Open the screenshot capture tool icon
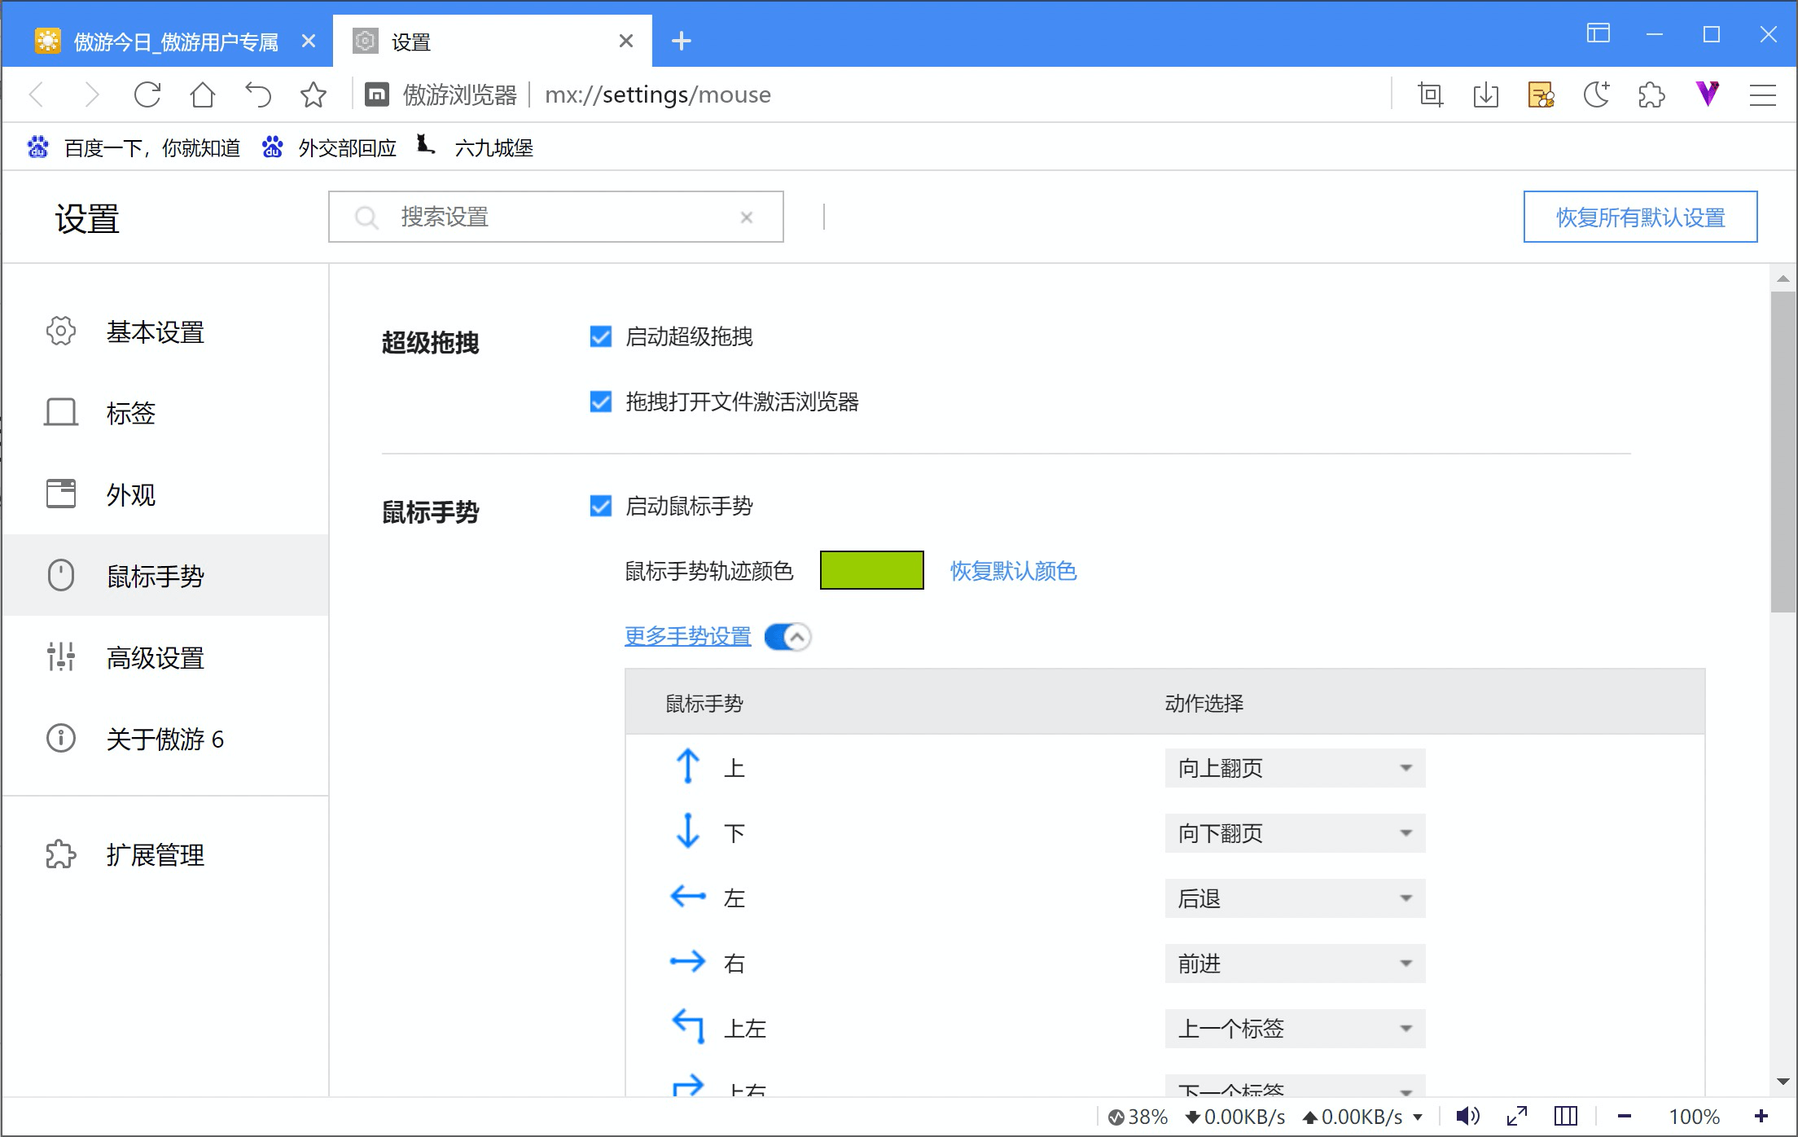 (x=1431, y=95)
